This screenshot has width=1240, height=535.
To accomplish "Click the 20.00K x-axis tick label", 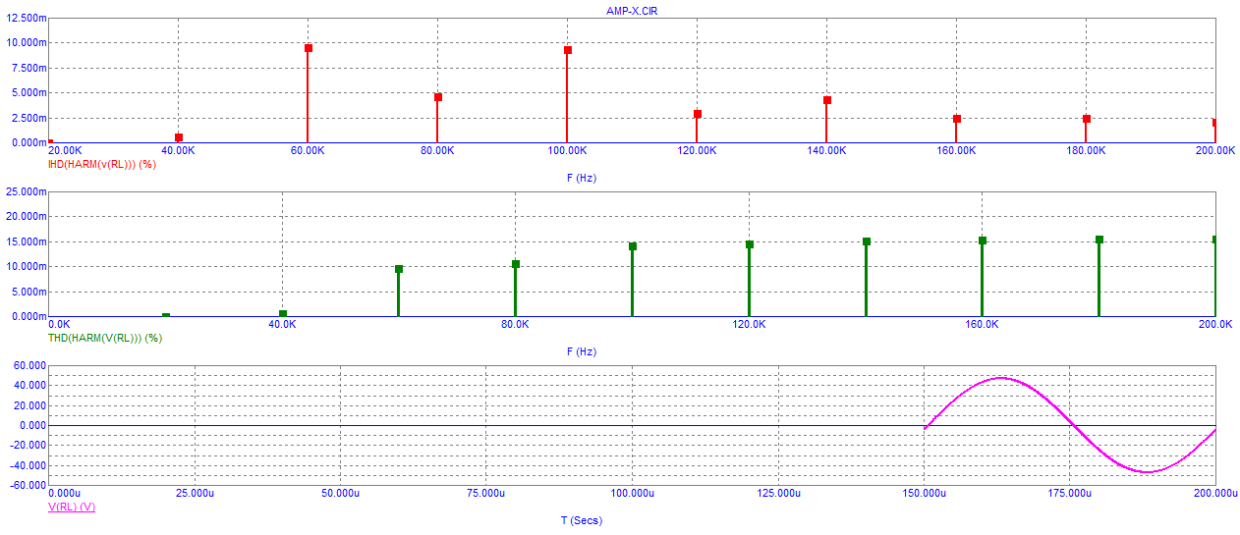I will click(x=65, y=151).
